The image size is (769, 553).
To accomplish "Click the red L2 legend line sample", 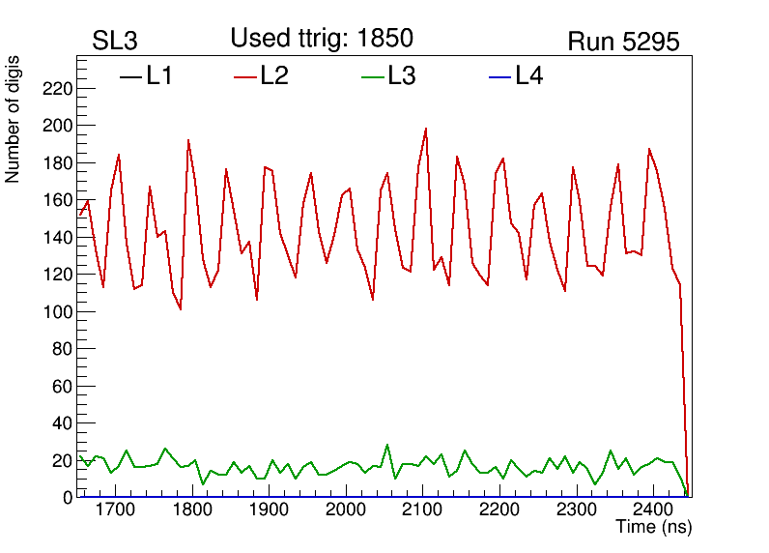I will tap(245, 77).
